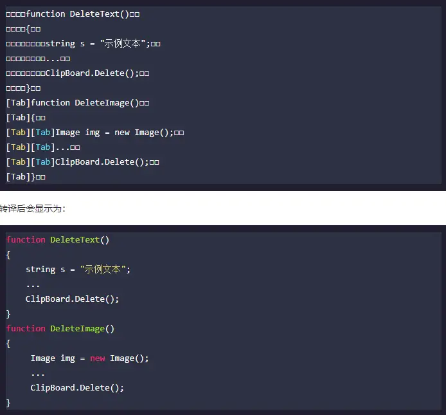Click the '[Tab]{' line
The width and height of the screenshot is (446, 415).
(x=26, y=118)
